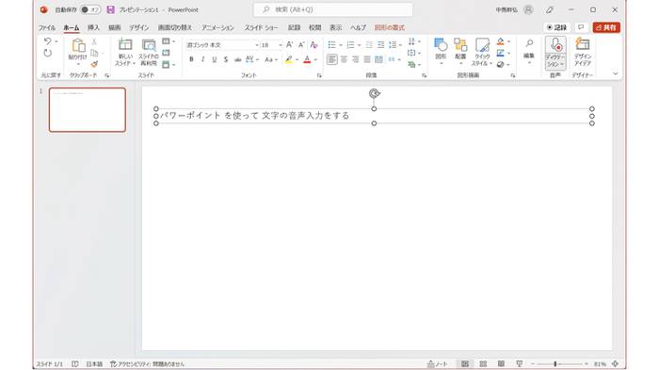This screenshot has width=659, height=370.
Task: Reset the slide layout
Action: 166,53
